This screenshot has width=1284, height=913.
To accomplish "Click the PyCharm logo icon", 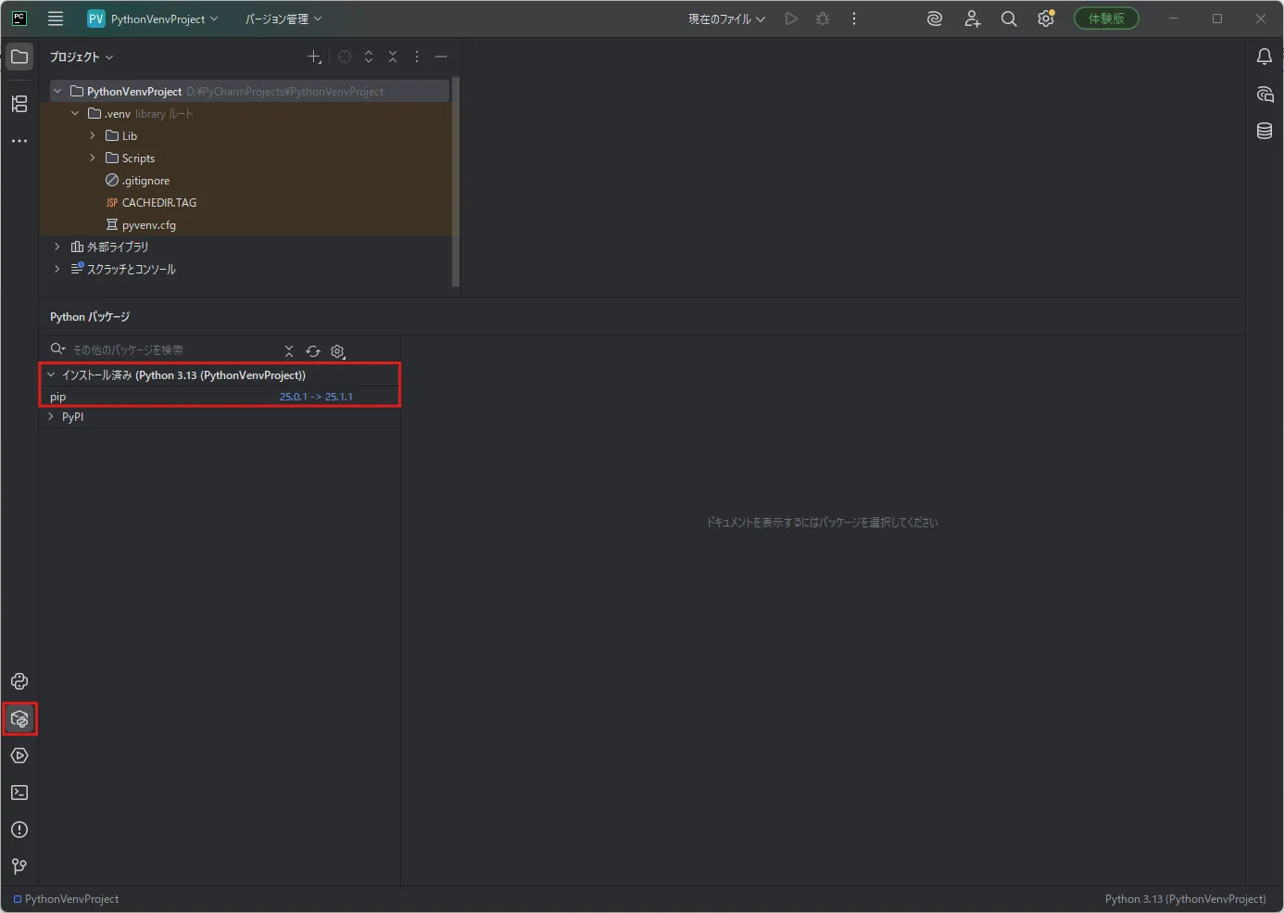I will (19, 19).
